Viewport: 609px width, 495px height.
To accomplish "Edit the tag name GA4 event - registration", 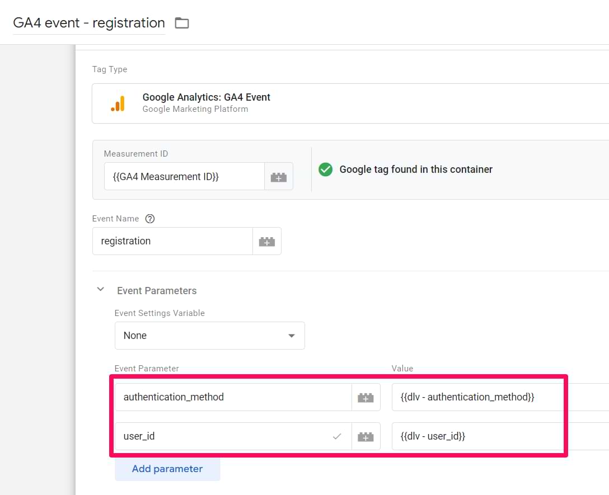I will coord(89,23).
